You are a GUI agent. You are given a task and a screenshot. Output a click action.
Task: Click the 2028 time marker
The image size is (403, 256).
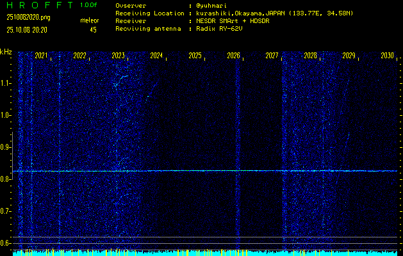click(x=311, y=56)
